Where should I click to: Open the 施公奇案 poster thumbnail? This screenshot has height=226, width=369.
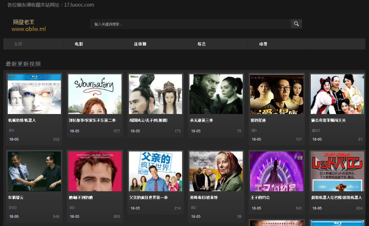337,94
